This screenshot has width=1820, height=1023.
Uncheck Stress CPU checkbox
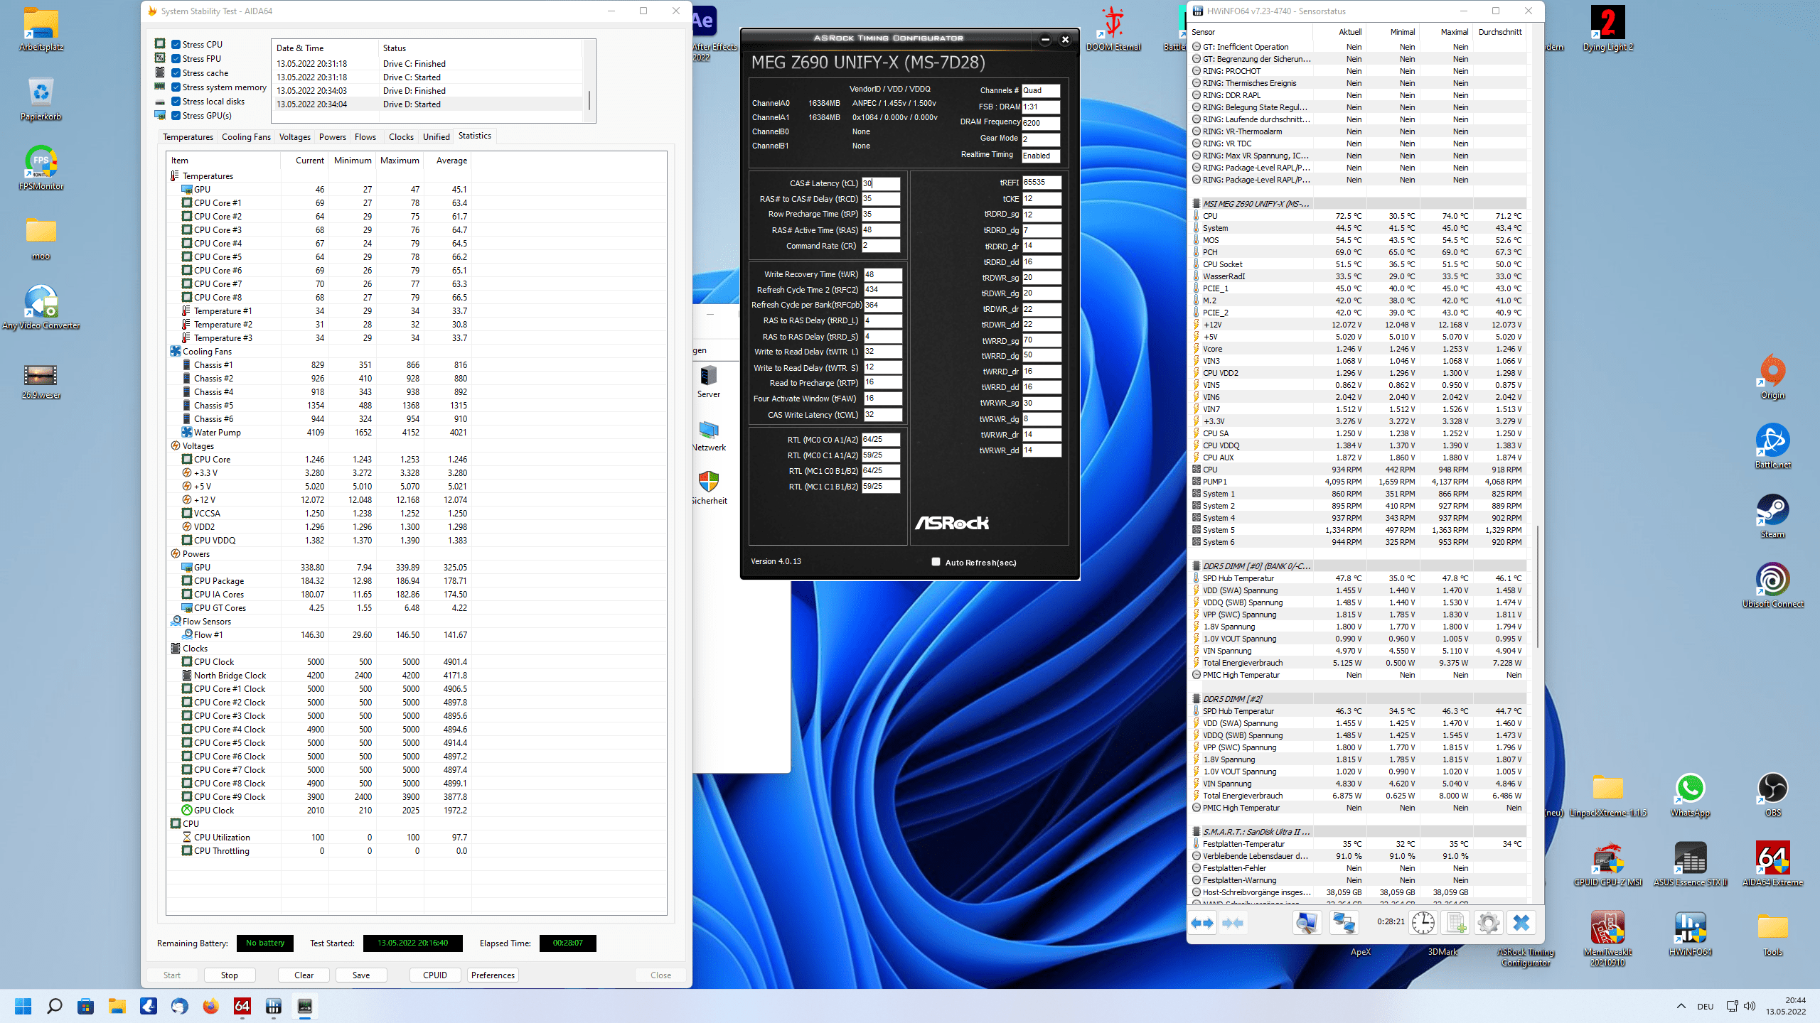(x=176, y=44)
